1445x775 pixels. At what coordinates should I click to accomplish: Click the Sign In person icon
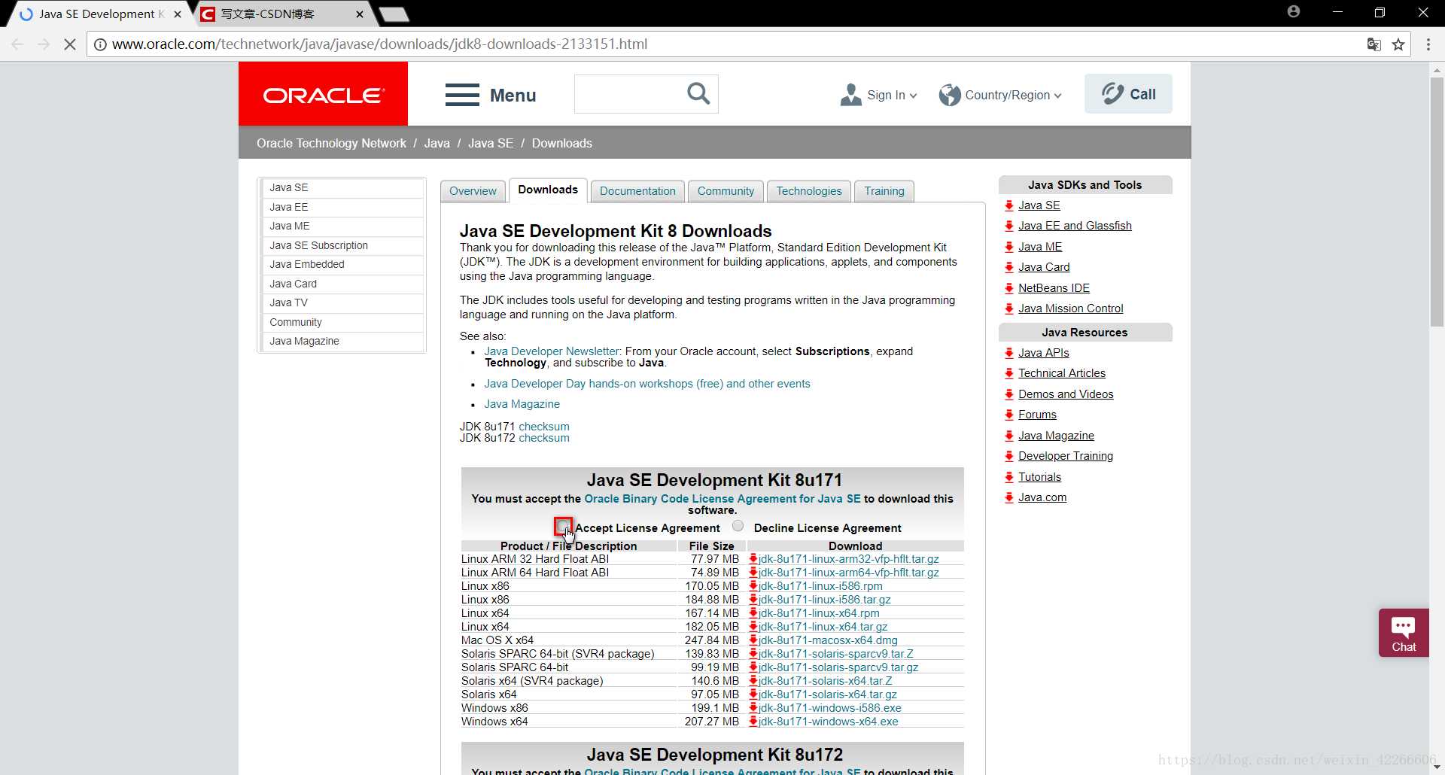click(x=850, y=95)
